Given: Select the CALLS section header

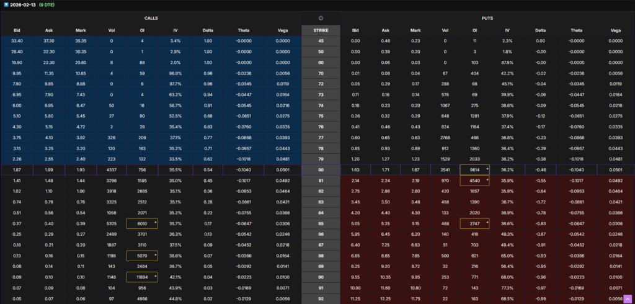Looking at the screenshot, I should 151,18.
